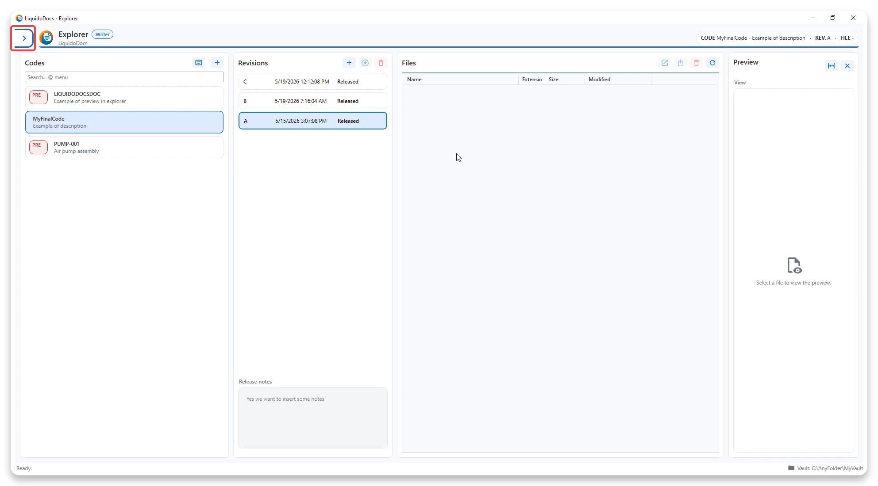Sort files by Modified column
This screenshot has height=486, width=878.
618,80
